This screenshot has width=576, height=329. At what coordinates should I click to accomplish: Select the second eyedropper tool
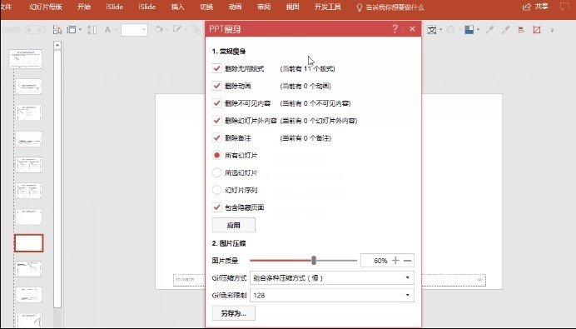coord(505,30)
